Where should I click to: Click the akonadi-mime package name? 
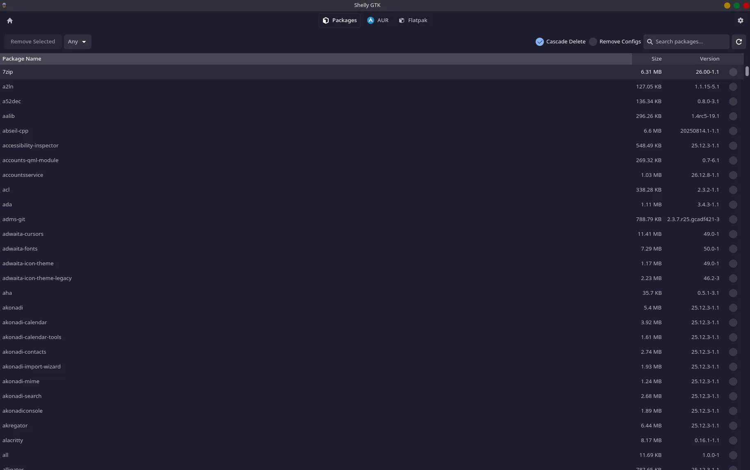pyautogui.click(x=21, y=381)
